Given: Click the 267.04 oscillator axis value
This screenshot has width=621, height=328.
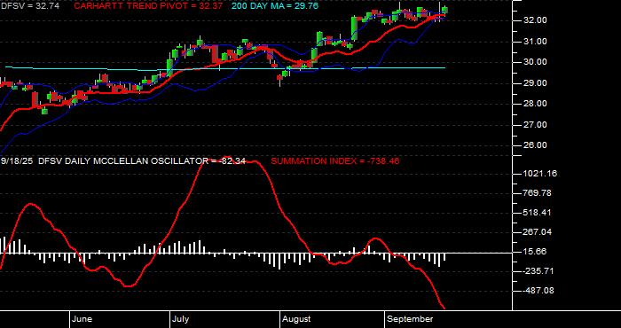Looking at the screenshot, I should point(538,232).
